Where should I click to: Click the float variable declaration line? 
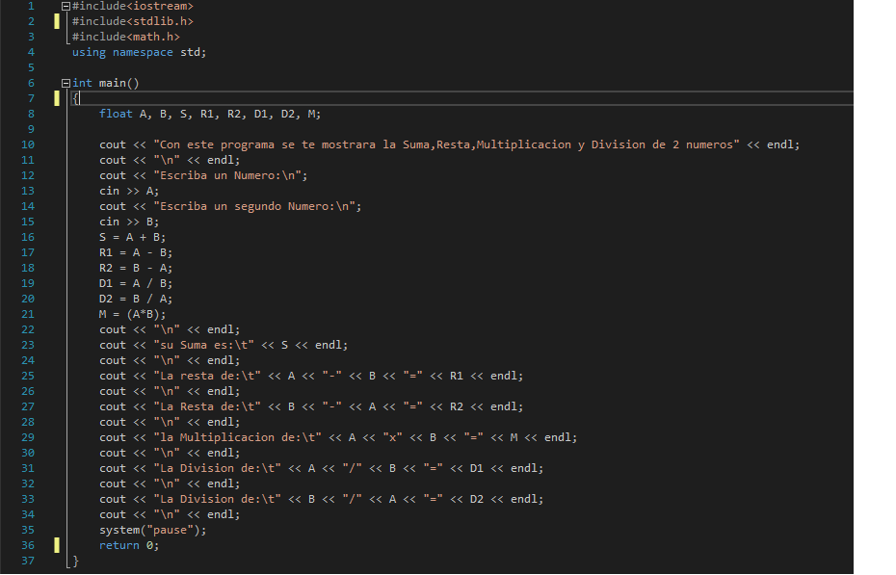pos(210,114)
